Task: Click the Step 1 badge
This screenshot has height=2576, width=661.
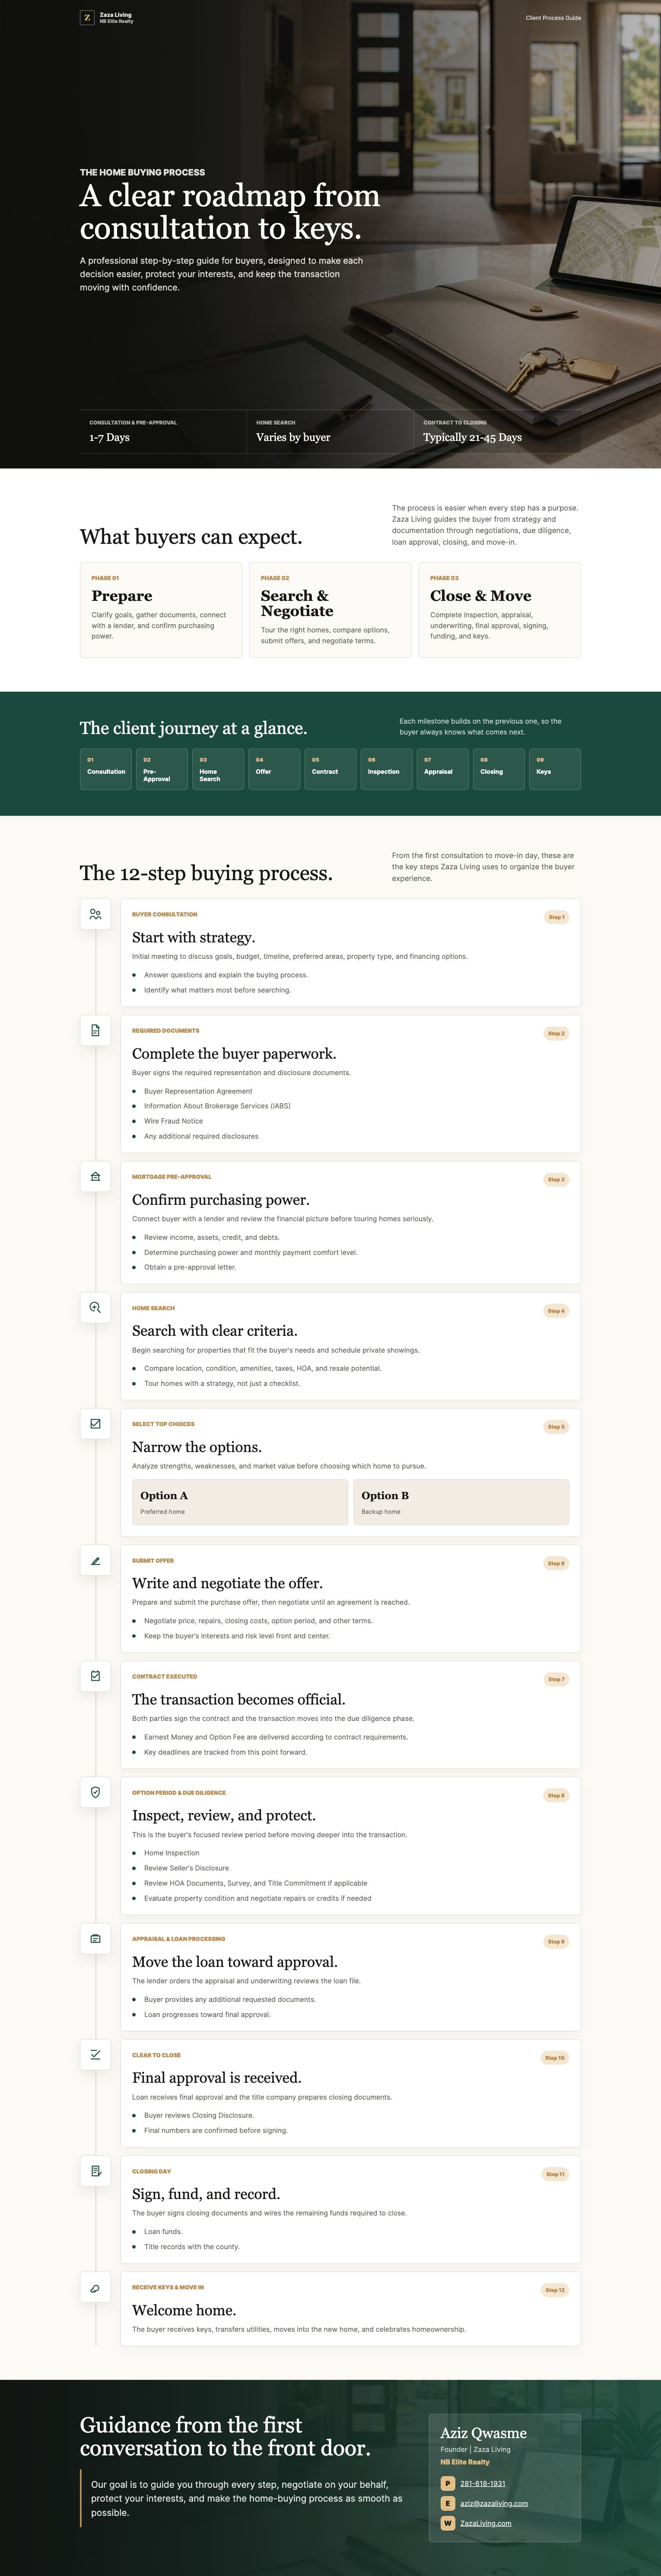Action: point(556,917)
